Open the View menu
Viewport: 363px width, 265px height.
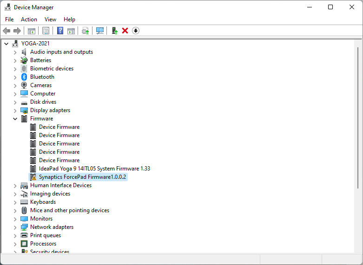click(50, 19)
